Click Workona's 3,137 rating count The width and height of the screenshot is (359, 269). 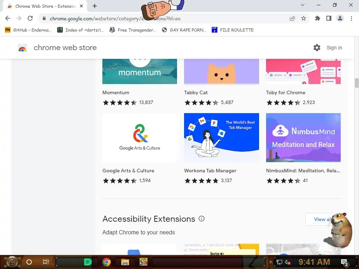226,180
